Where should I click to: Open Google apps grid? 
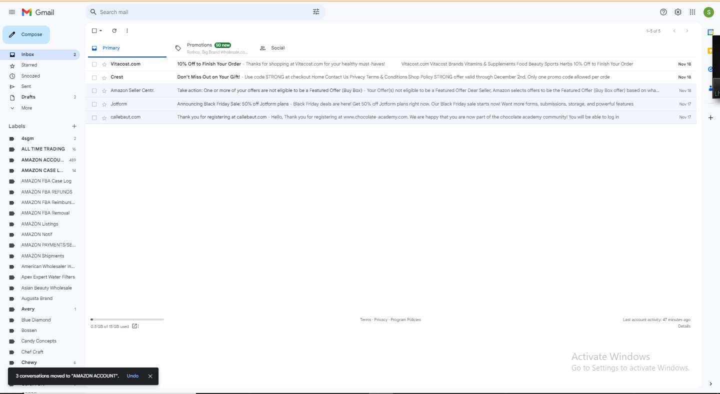click(x=692, y=12)
